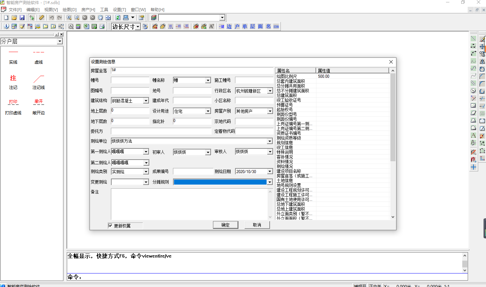Image resolution: width=486 pixels, height=287 pixels.
Task: Open the 绘图[D] menu
Action: tap(70, 10)
